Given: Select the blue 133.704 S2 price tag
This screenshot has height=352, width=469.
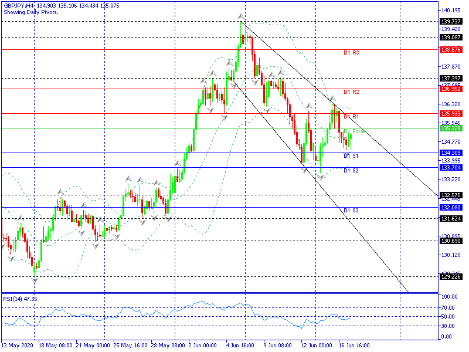Looking at the screenshot, I should pyautogui.click(x=450, y=167).
